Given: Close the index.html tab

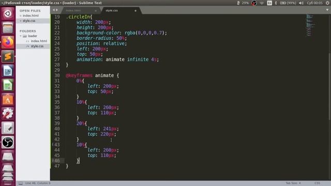Looking at the screenshot, I should 96,10.
